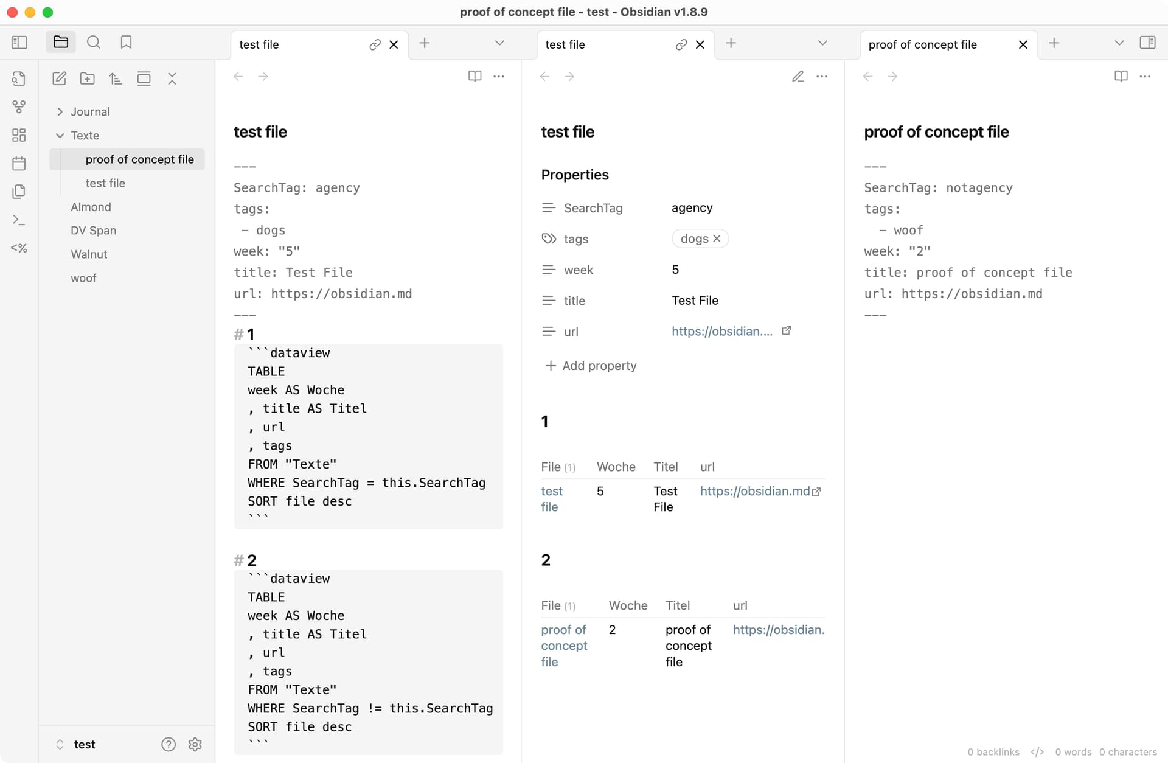Open https://obsidian.md link in table 1
Viewport: 1168px width, 763px height.
tap(755, 491)
